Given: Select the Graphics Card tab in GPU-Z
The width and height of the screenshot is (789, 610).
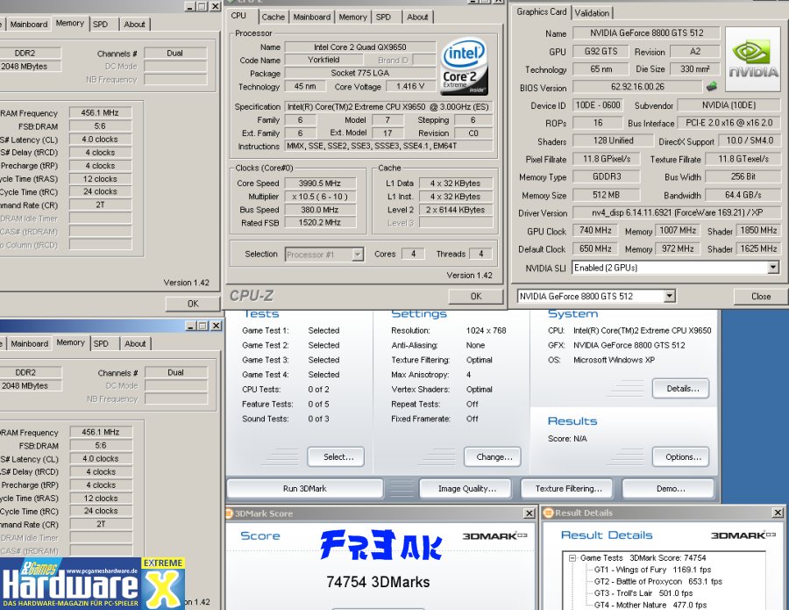Looking at the screenshot, I should [542, 11].
